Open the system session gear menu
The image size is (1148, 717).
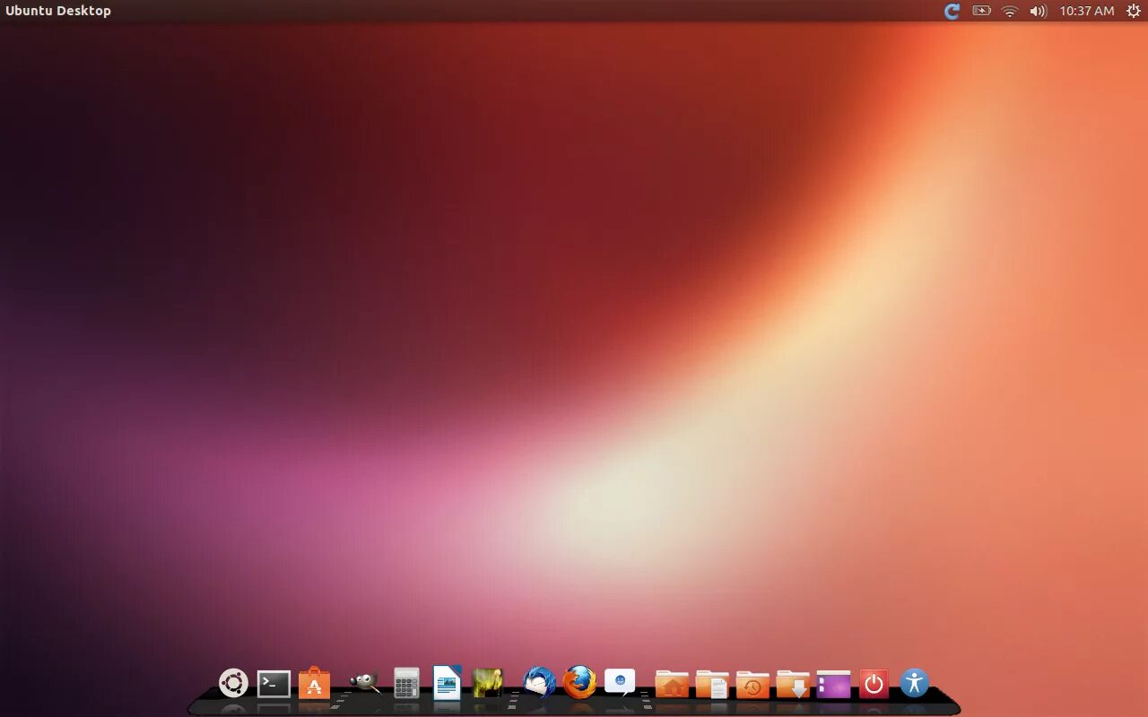(x=1134, y=11)
